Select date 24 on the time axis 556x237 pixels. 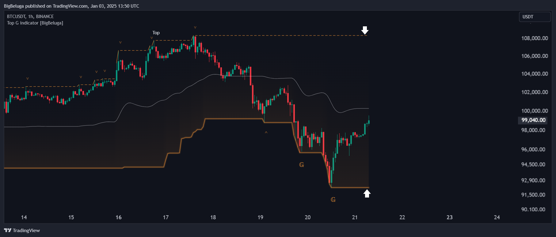click(497, 217)
